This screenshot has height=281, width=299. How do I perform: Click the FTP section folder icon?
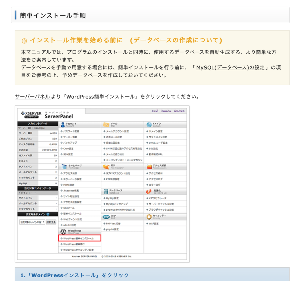pos(106,167)
